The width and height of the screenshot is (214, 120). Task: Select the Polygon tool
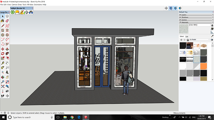click(7, 35)
